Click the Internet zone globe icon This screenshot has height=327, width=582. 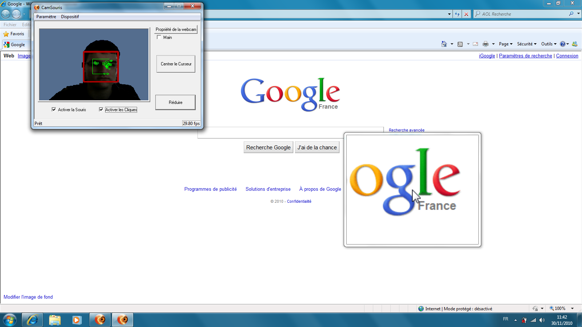[421, 308]
